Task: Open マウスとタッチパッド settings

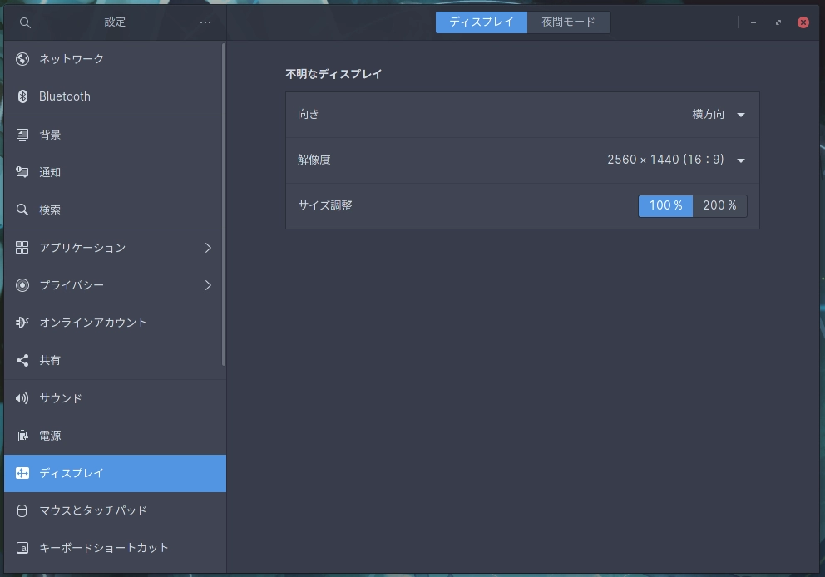Action: 93,510
